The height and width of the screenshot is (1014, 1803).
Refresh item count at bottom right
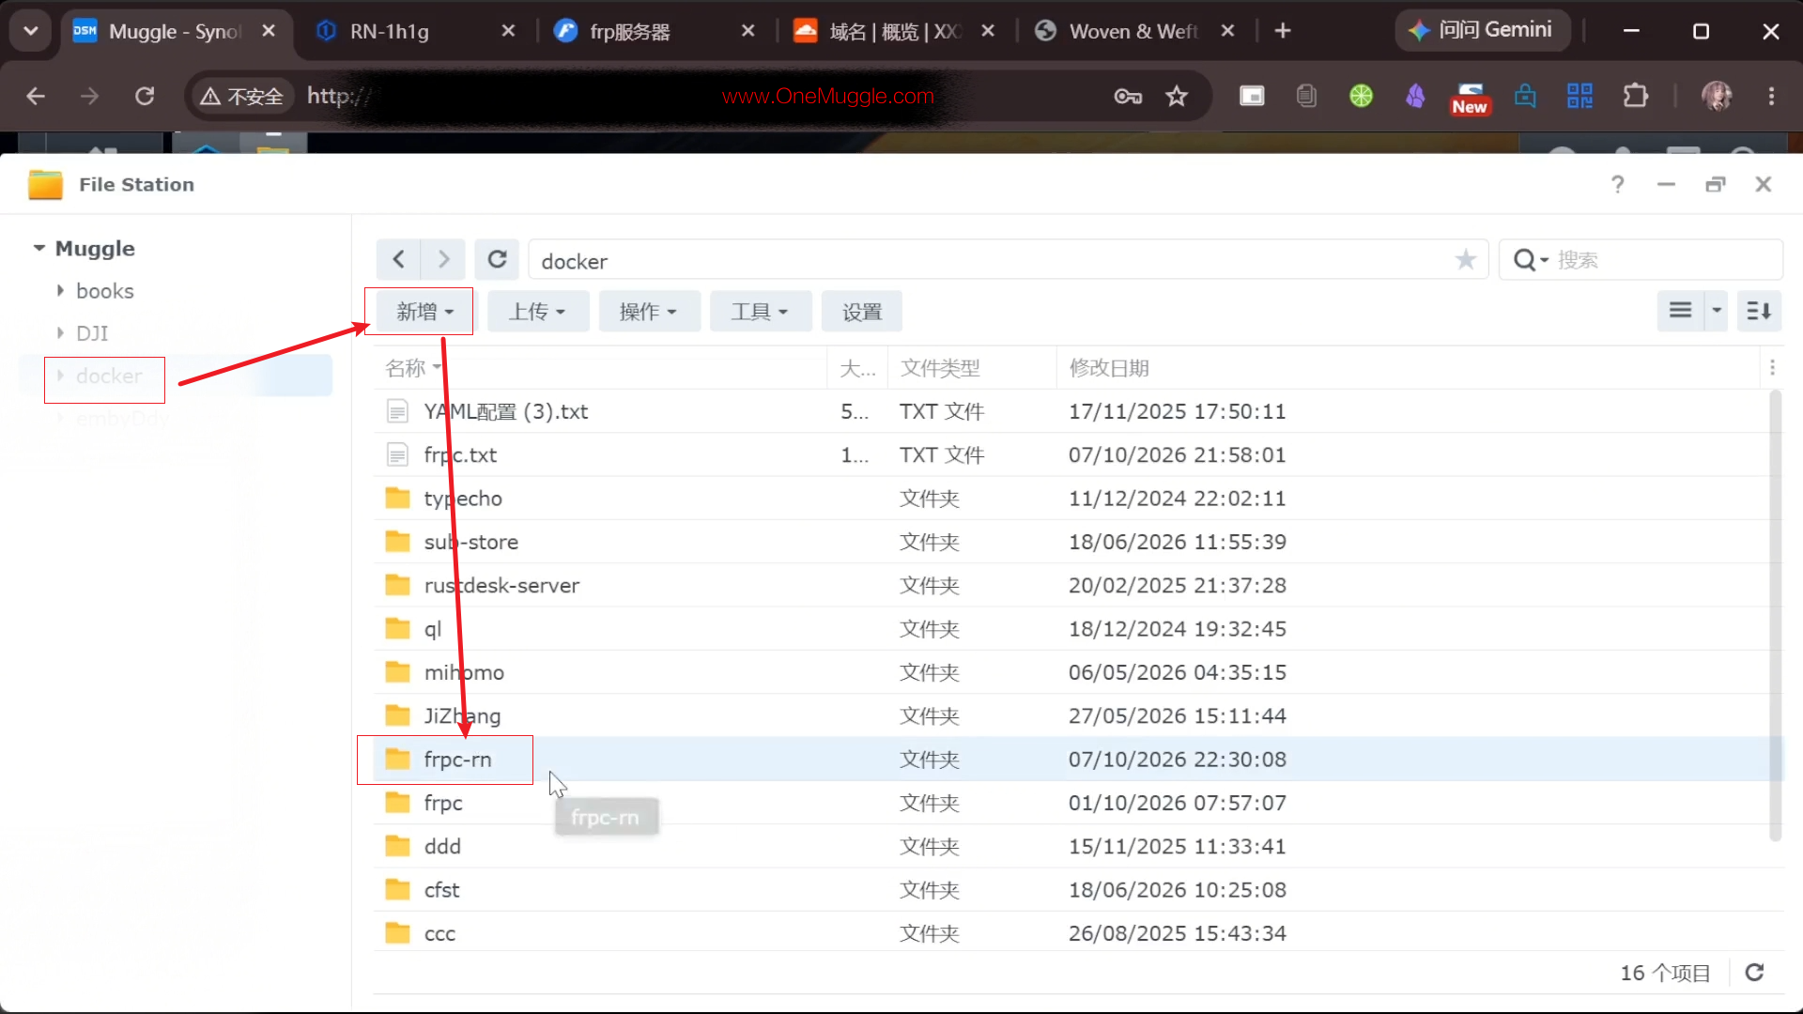1754,973
